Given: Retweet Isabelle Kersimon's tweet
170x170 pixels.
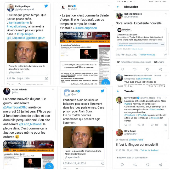Looking at the screenshot, I should pyautogui.click(x=135, y=69).
